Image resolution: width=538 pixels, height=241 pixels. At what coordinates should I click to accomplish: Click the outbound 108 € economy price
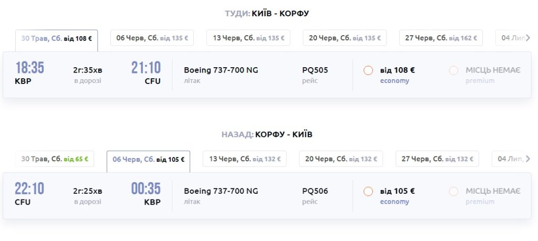(397, 70)
